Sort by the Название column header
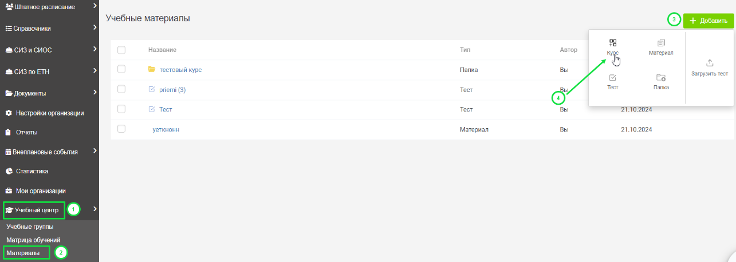The width and height of the screenshot is (736, 262). (162, 50)
